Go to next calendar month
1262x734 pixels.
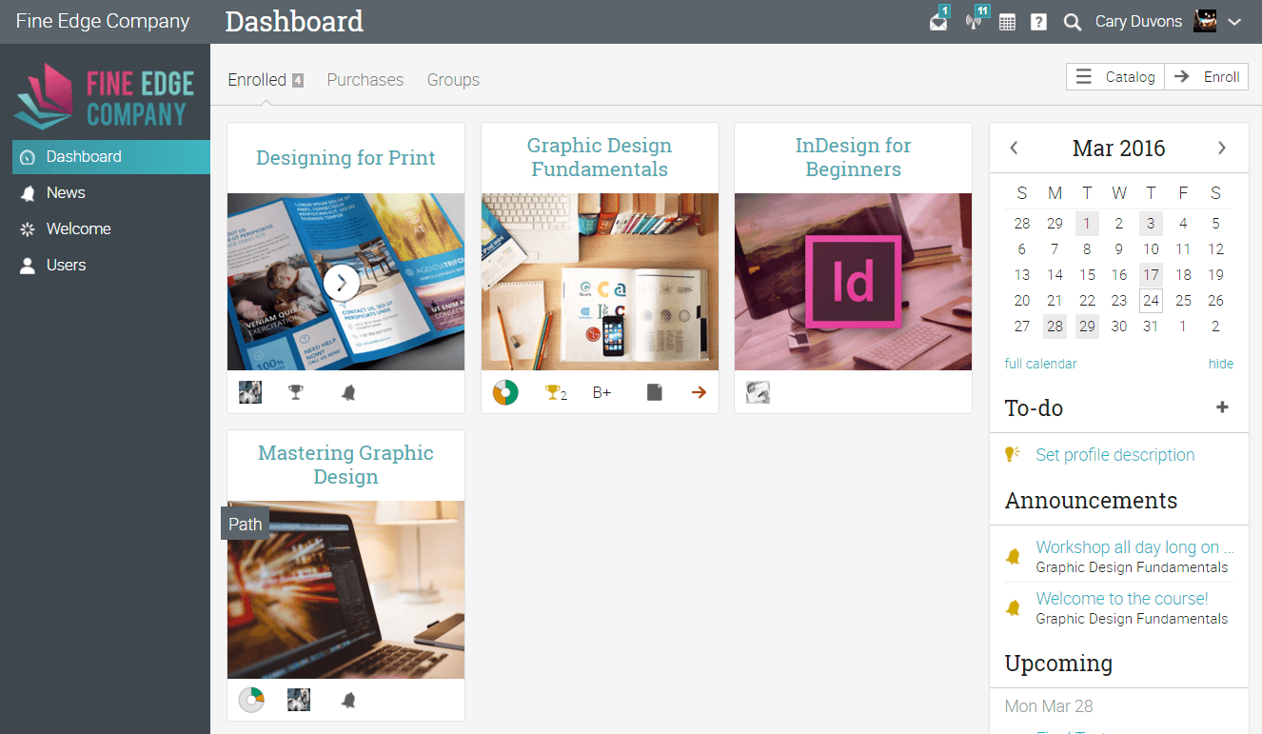(1222, 148)
